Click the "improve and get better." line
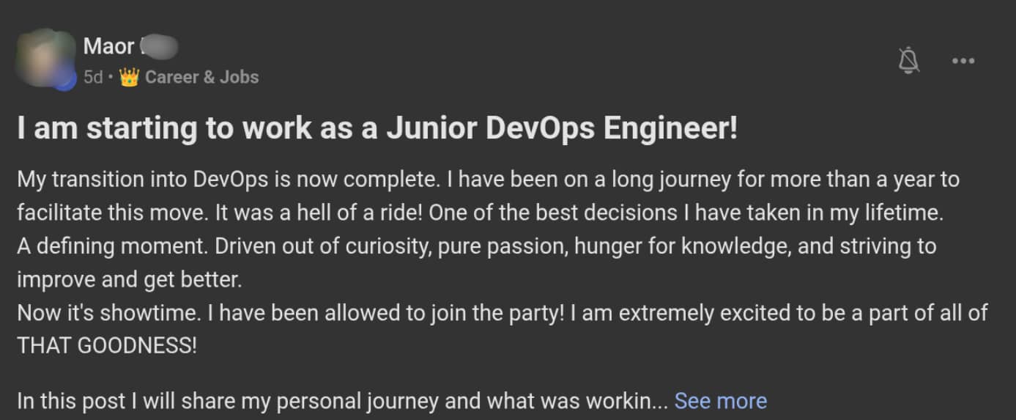 coord(129,279)
